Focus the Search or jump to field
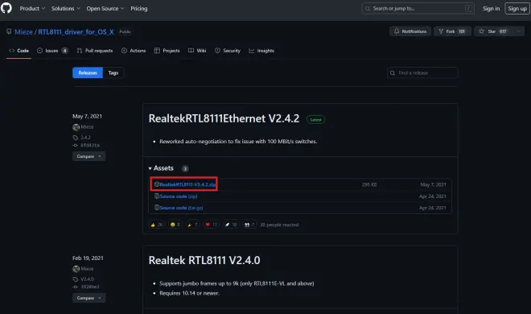Screen dimensions: 531x314 (x=418, y=9)
